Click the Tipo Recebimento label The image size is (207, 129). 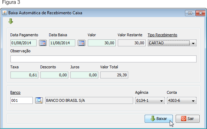pyautogui.click(x=162, y=35)
